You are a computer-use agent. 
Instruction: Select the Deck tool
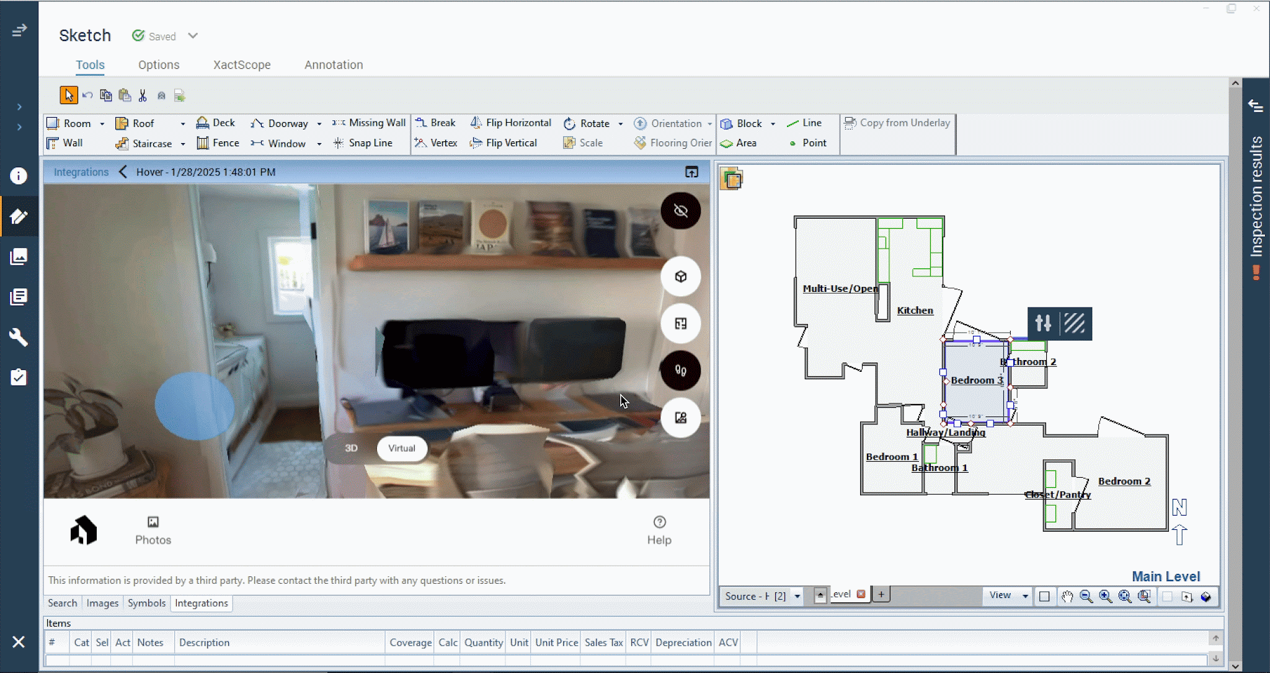216,123
